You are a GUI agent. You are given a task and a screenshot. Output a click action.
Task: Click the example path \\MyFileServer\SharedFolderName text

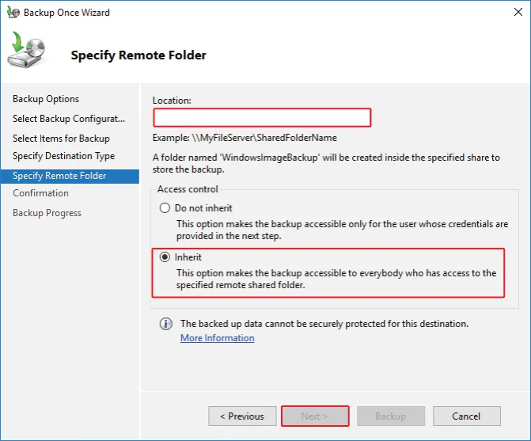(264, 138)
